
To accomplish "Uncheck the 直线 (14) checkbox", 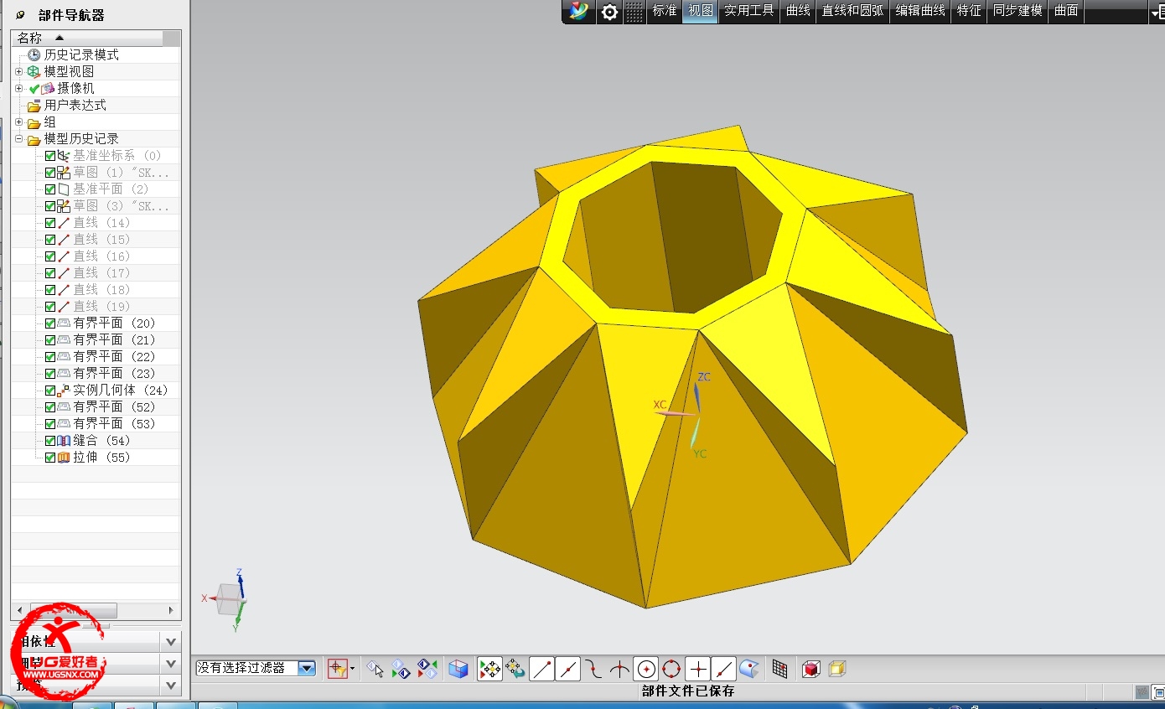I will pyautogui.click(x=50, y=223).
